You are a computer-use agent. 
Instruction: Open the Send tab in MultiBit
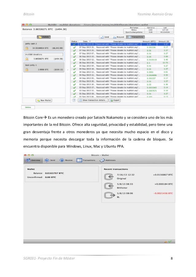(x=105, y=37)
